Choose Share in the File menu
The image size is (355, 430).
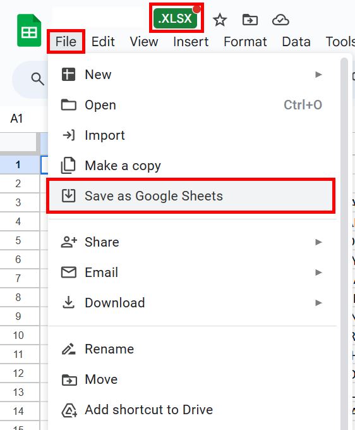pos(192,242)
